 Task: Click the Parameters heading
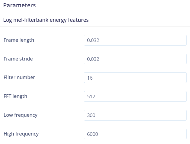[19, 5]
